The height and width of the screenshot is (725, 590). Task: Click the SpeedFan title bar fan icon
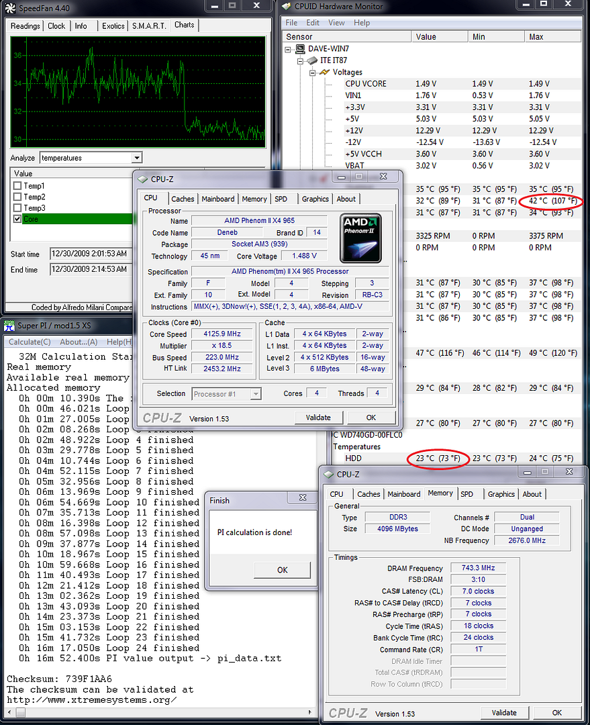coord(10,8)
